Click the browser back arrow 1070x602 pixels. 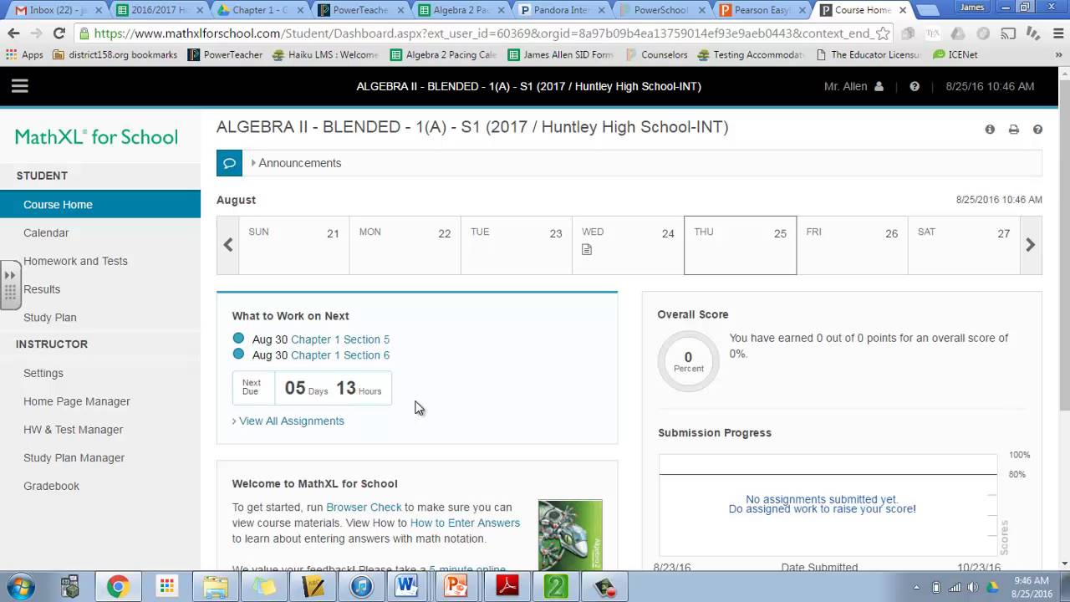[13, 33]
